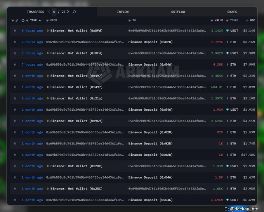Click the USD amount $17.48K
Viewport: 264px width, 212px height.
tap(248, 155)
